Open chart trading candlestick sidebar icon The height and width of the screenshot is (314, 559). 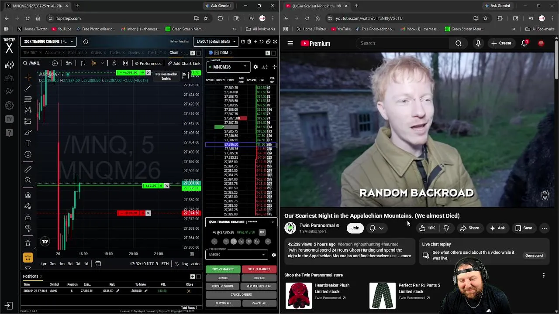pos(9,65)
